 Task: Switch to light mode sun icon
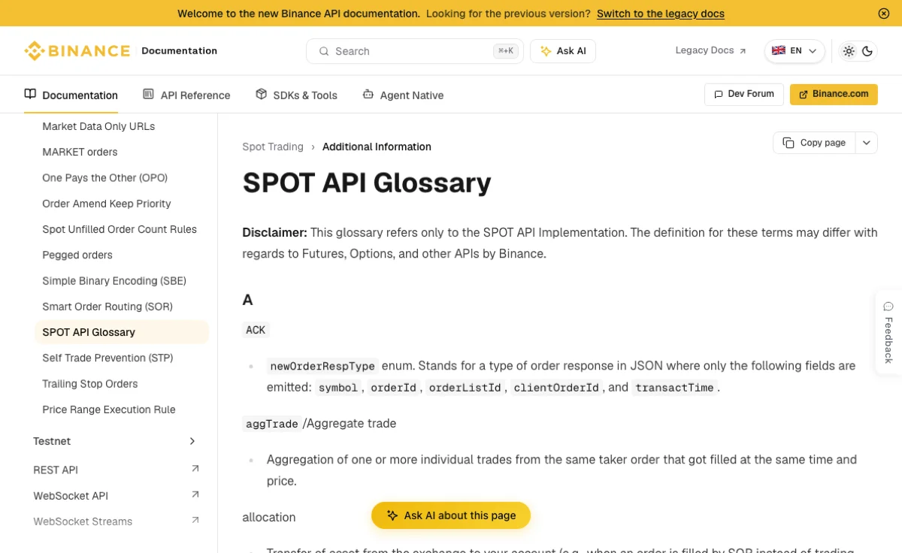point(849,51)
